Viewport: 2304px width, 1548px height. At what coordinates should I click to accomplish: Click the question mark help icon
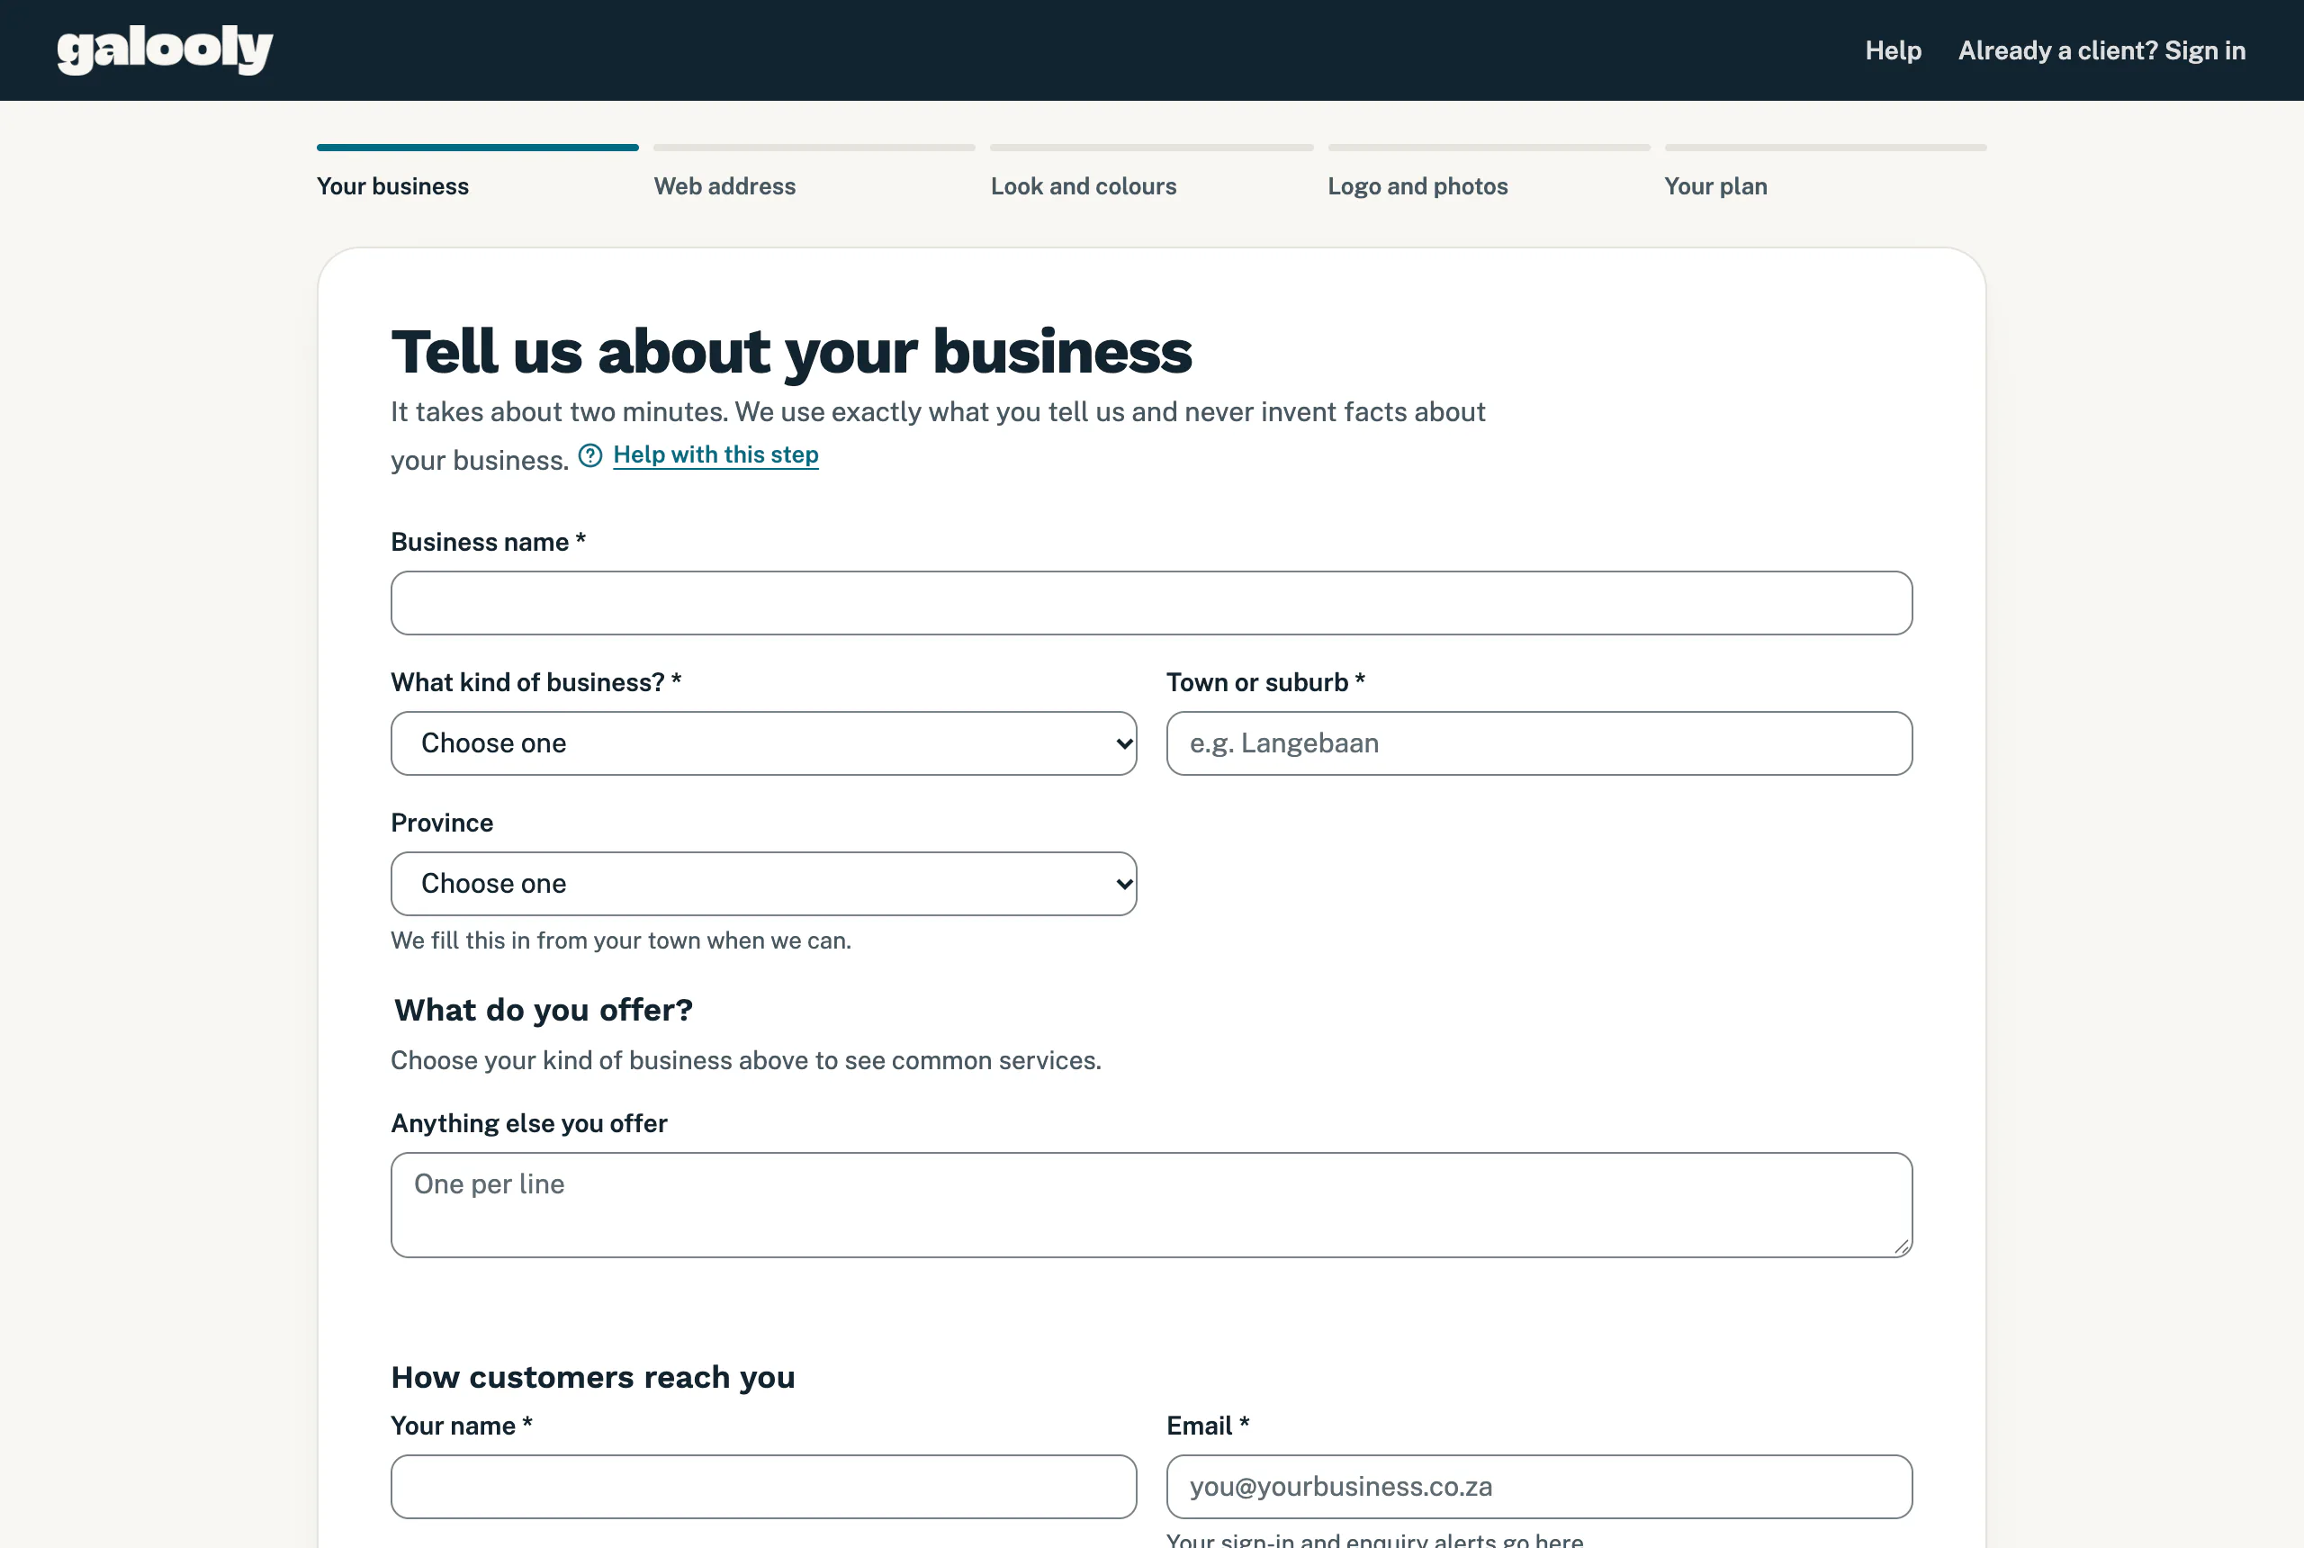pos(590,455)
